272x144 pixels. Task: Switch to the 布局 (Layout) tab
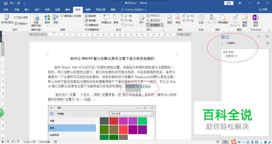pyautogui.click(x=47, y=10)
